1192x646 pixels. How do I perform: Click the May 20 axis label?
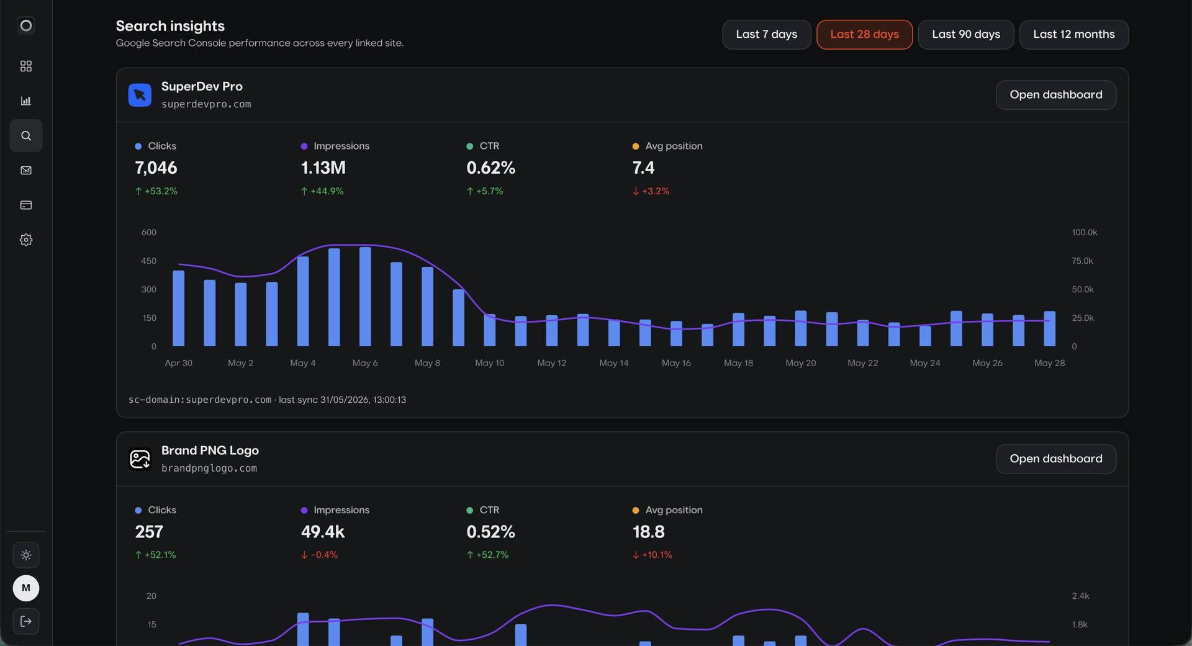tap(800, 363)
